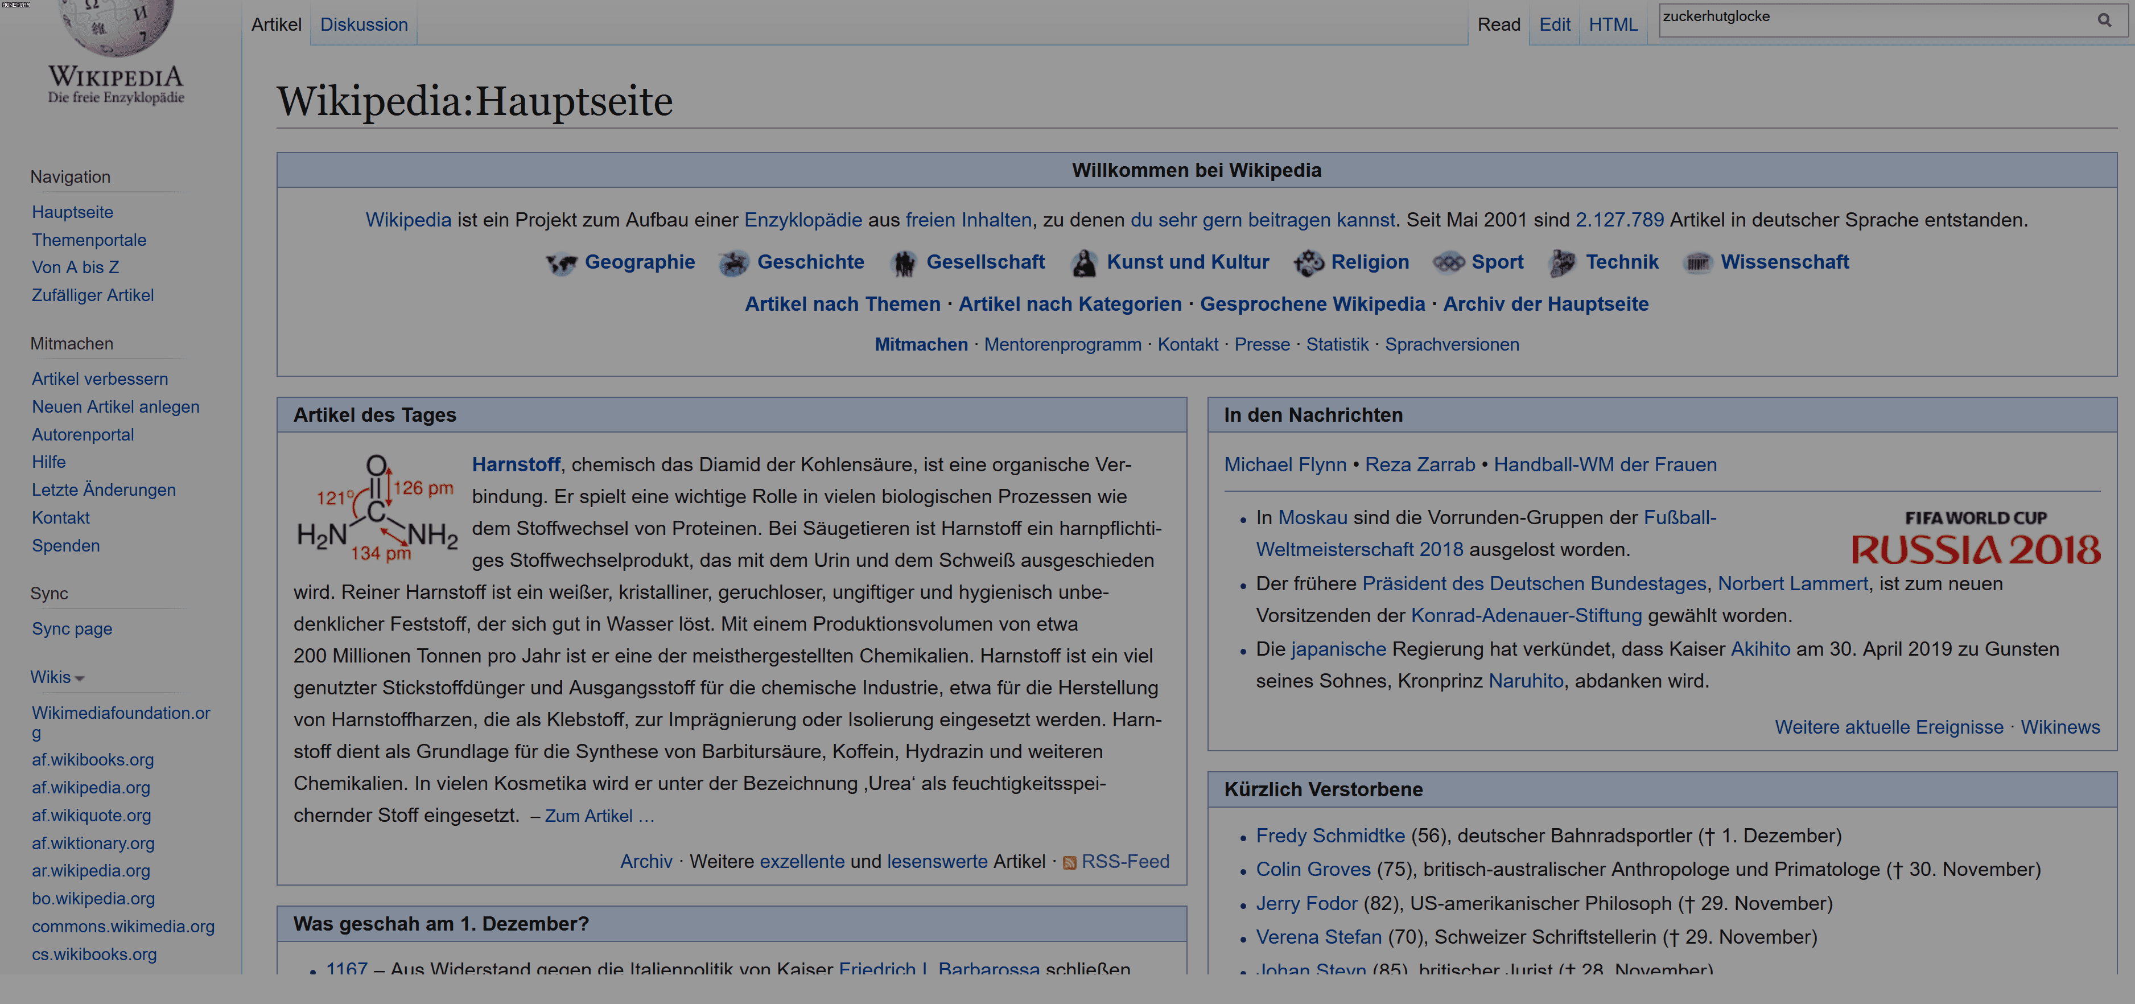This screenshot has width=2135, height=1004.
Task: Click Artikel verbessern in sidebar
Action: pos(100,380)
